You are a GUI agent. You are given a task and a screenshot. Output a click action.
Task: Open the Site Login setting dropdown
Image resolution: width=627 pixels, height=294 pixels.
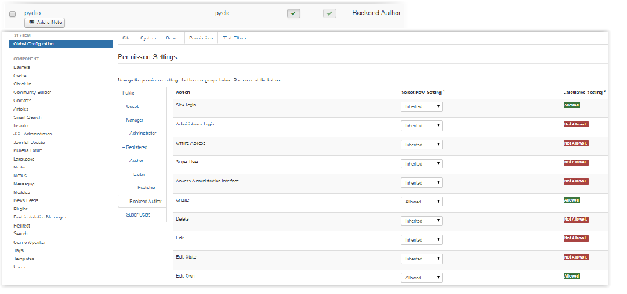click(x=422, y=106)
